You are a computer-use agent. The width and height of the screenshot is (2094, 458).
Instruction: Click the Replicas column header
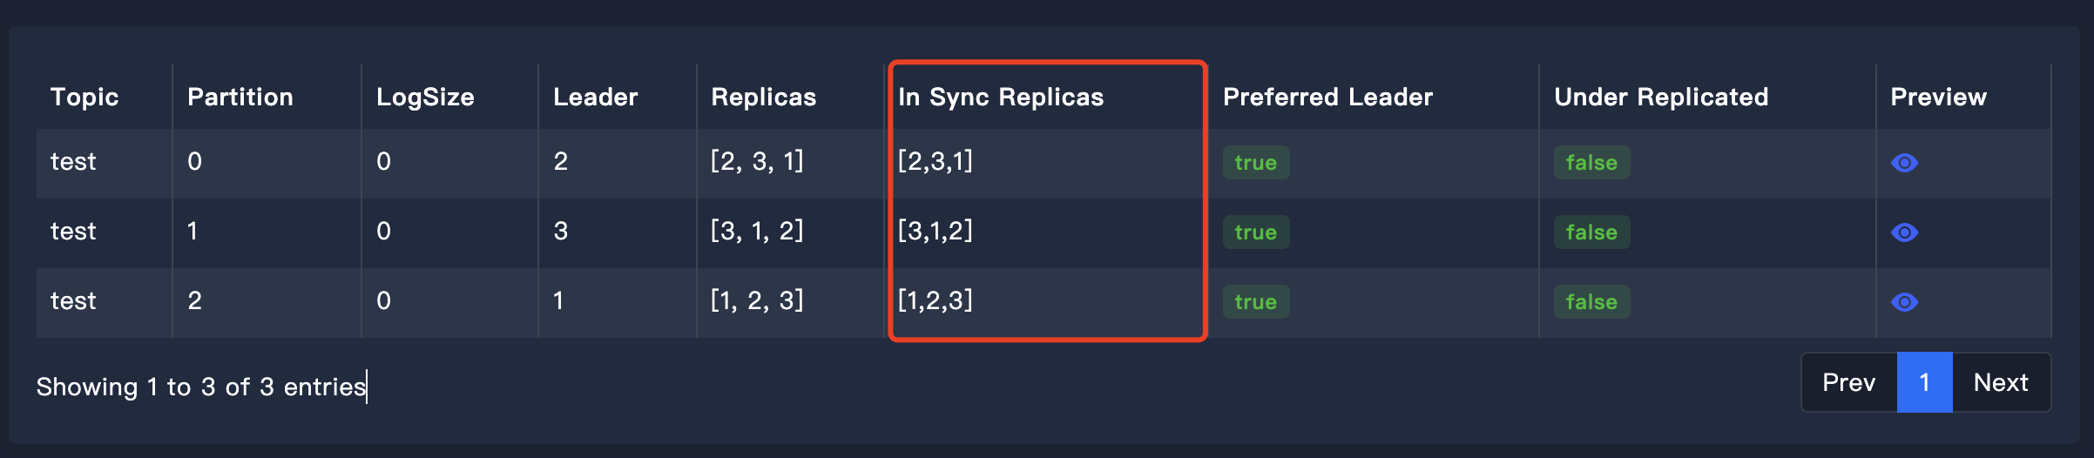pyautogui.click(x=764, y=97)
